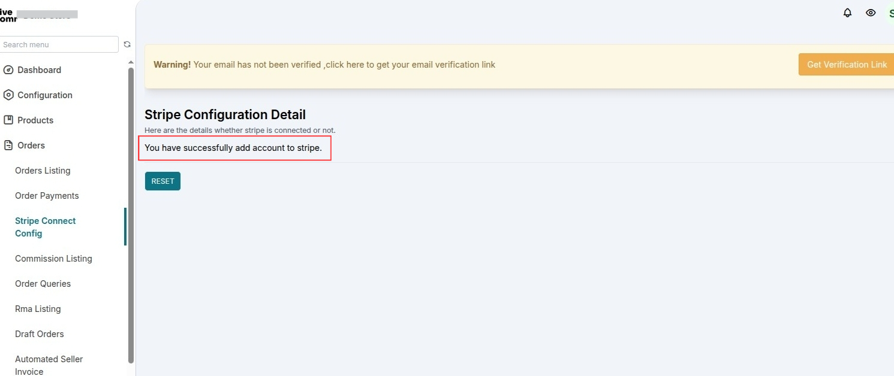Click the sidebar vertical scrollbar
This screenshot has height=376, width=894.
coord(131,216)
